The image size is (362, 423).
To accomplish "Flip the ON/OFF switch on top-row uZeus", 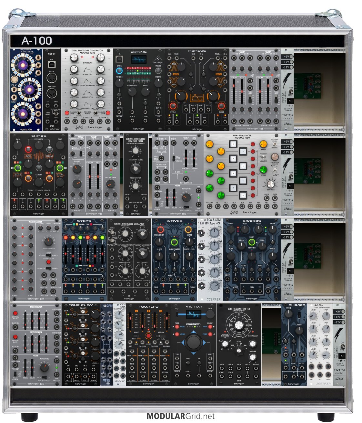I will coord(291,92).
